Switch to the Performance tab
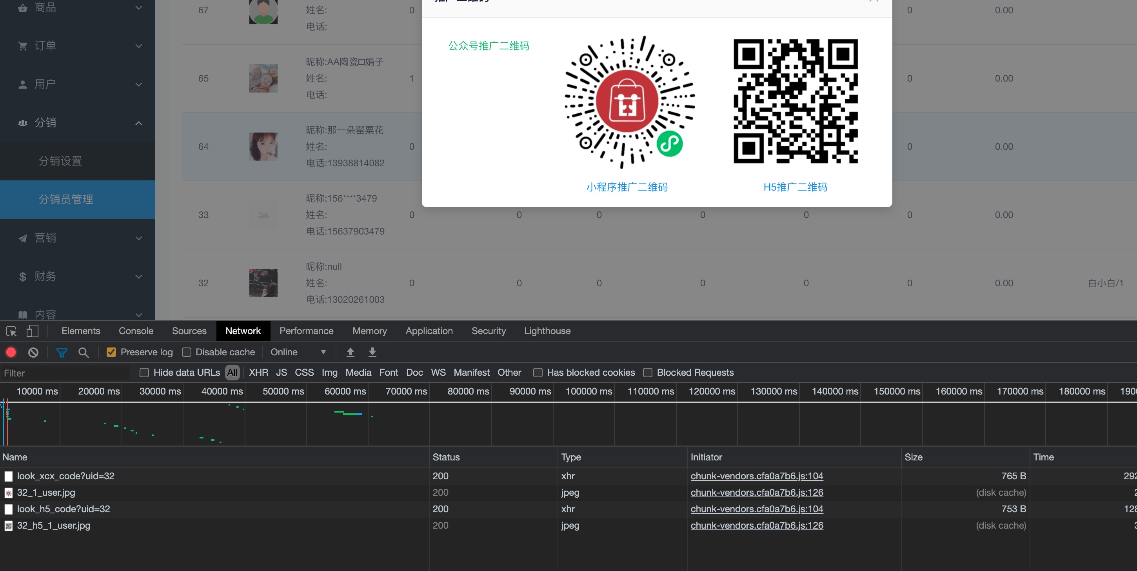 coord(306,331)
